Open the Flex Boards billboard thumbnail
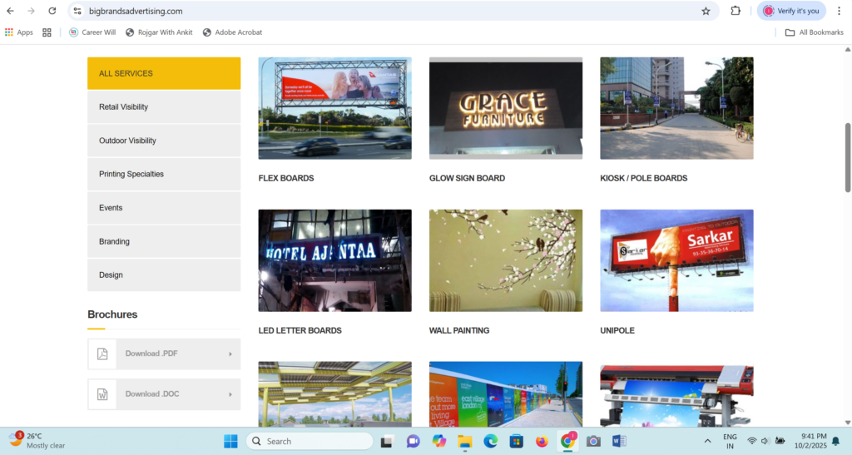Screen dimensions: 852x455 click(334, 108)
